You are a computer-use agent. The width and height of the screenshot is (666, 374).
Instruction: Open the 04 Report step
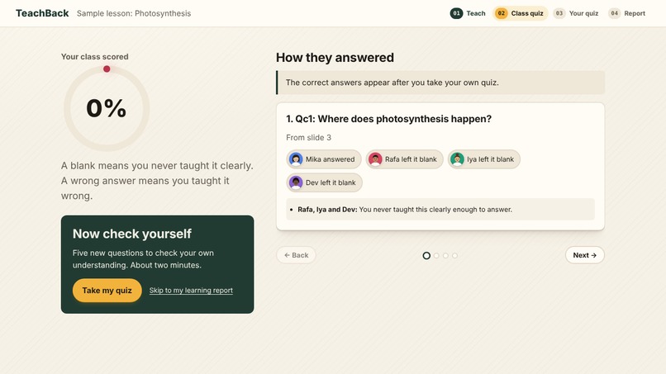(x=627, y=13)
